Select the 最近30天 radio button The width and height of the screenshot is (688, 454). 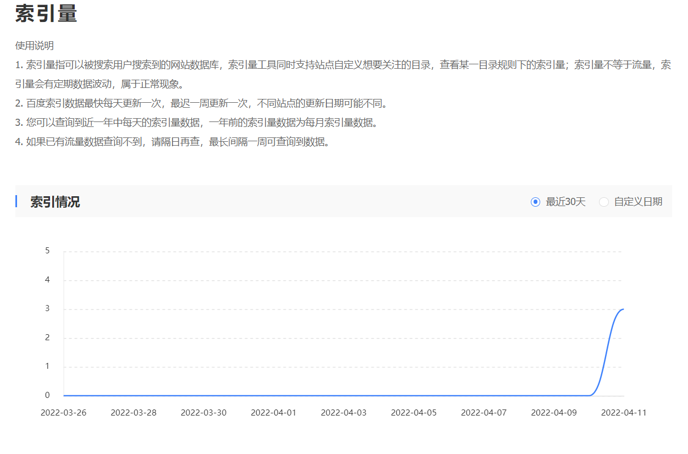(535, 202)
